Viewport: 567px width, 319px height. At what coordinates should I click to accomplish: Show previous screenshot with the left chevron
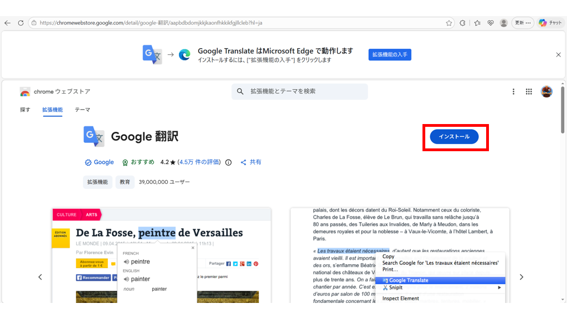[40, 277]
